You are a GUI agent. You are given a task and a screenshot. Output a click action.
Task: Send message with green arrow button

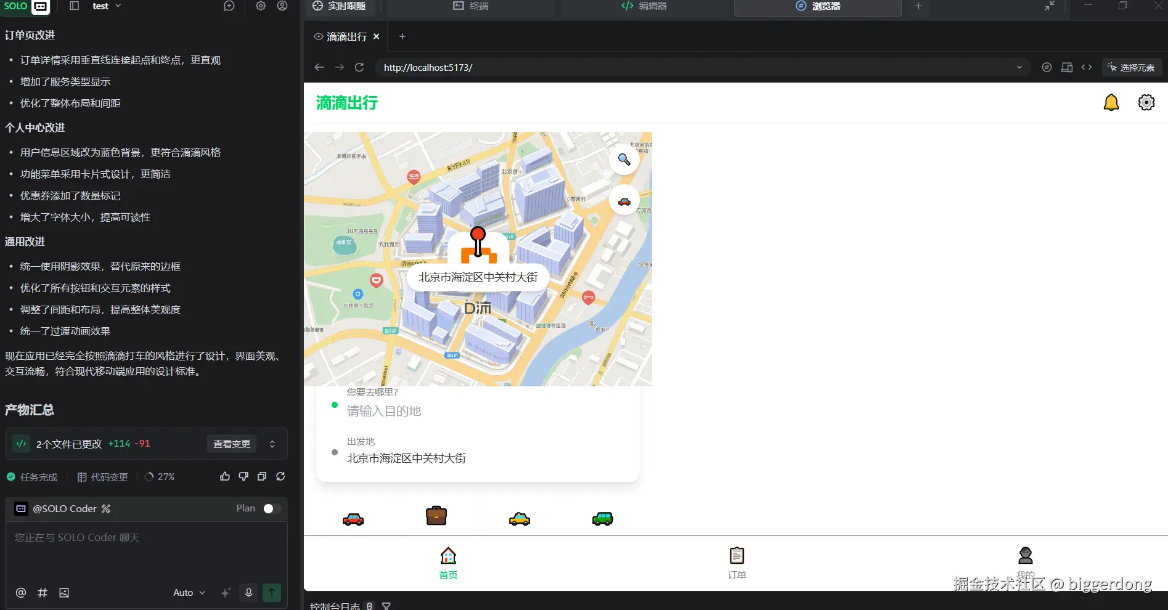[272, 593]
